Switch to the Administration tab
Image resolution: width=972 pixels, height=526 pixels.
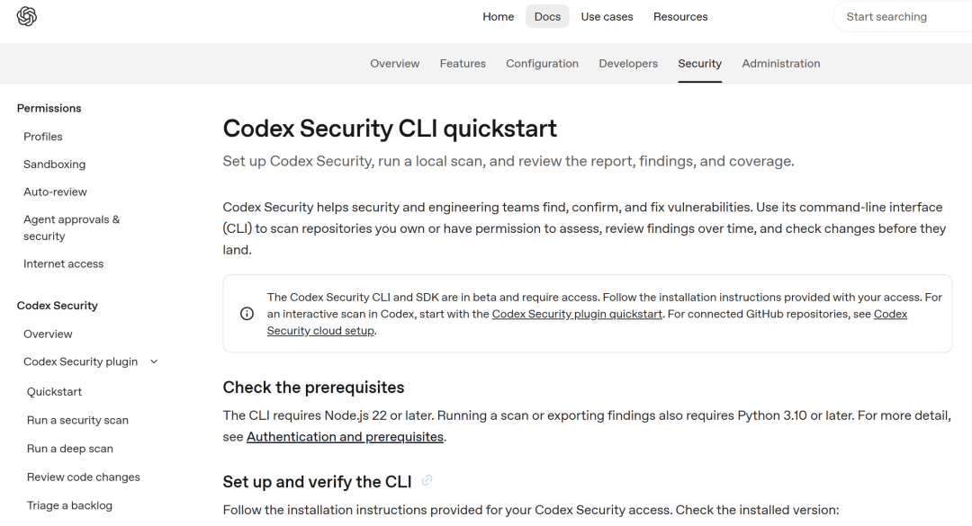(780, 63)
